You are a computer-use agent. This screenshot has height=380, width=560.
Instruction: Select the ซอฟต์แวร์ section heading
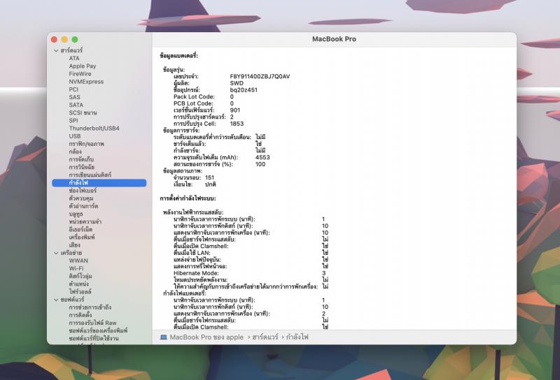click(73, 300)
